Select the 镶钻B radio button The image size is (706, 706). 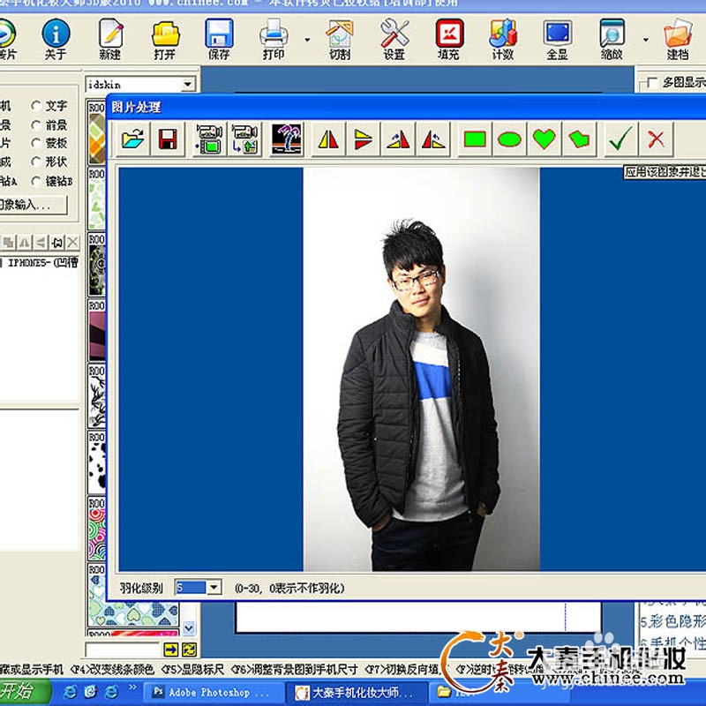36,181
